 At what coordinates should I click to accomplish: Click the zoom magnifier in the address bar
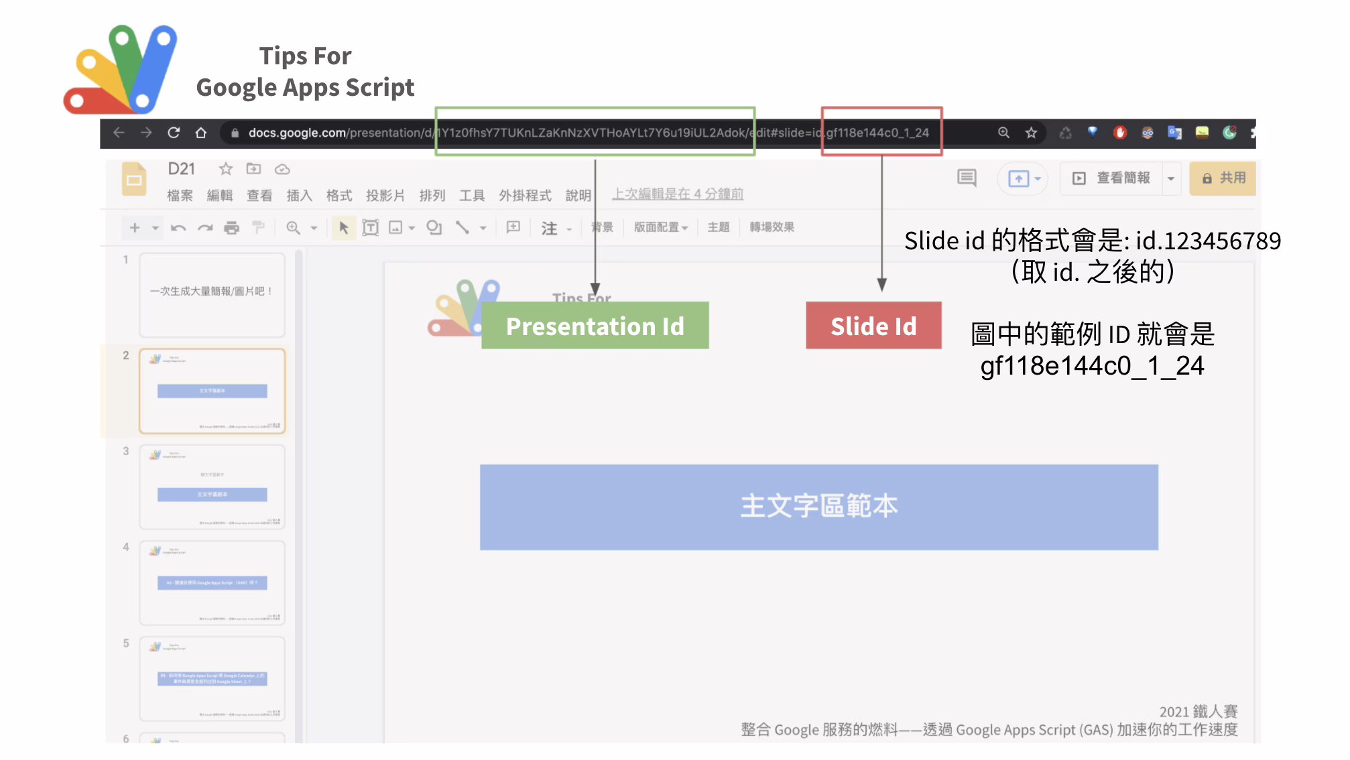1003,133
